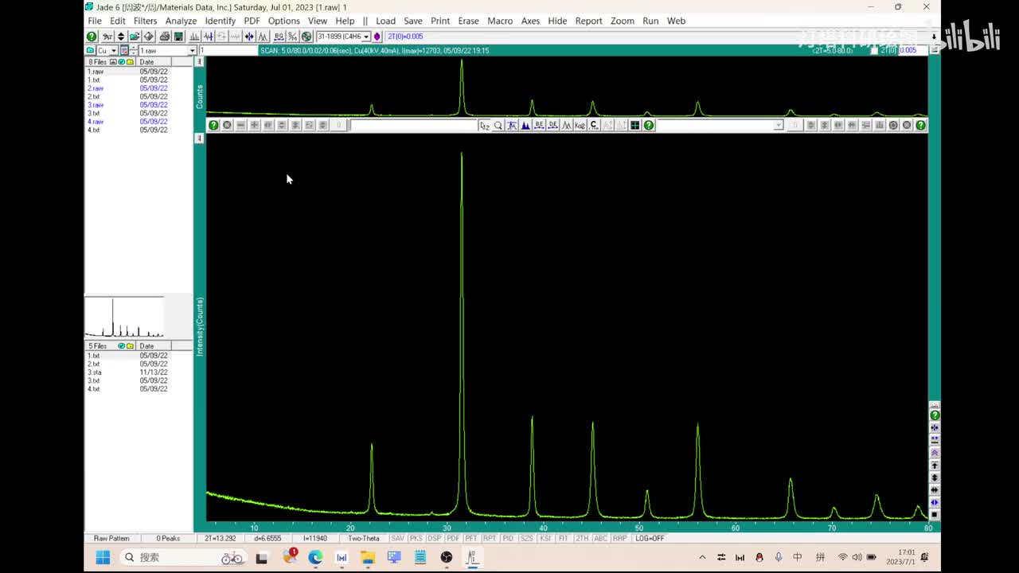Screen dimensions: 1019x573
Task: Click the BG background removal button
Action: [x=279, y=37]
